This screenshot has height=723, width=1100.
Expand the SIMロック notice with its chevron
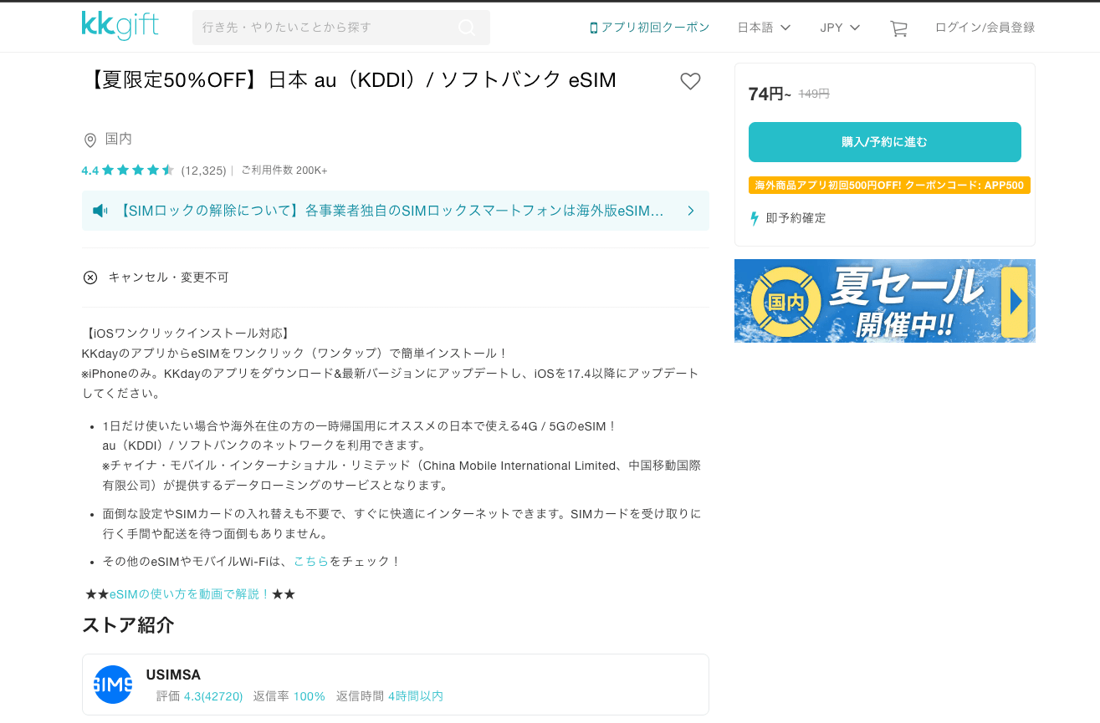691,211
